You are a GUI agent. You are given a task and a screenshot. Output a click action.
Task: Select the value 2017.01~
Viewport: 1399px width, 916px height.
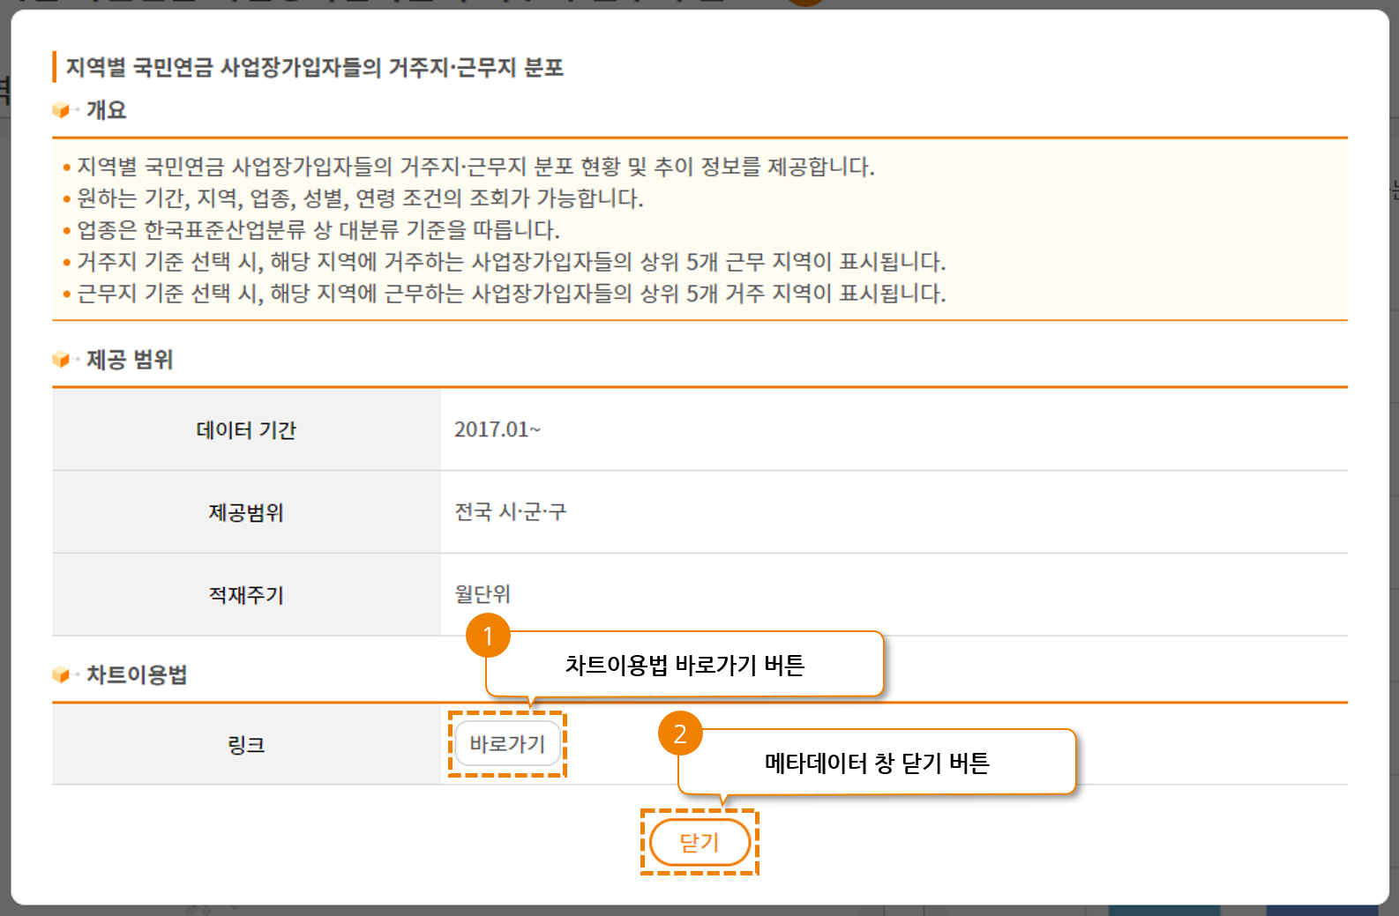pyautogui.click(x=498, y=429)
